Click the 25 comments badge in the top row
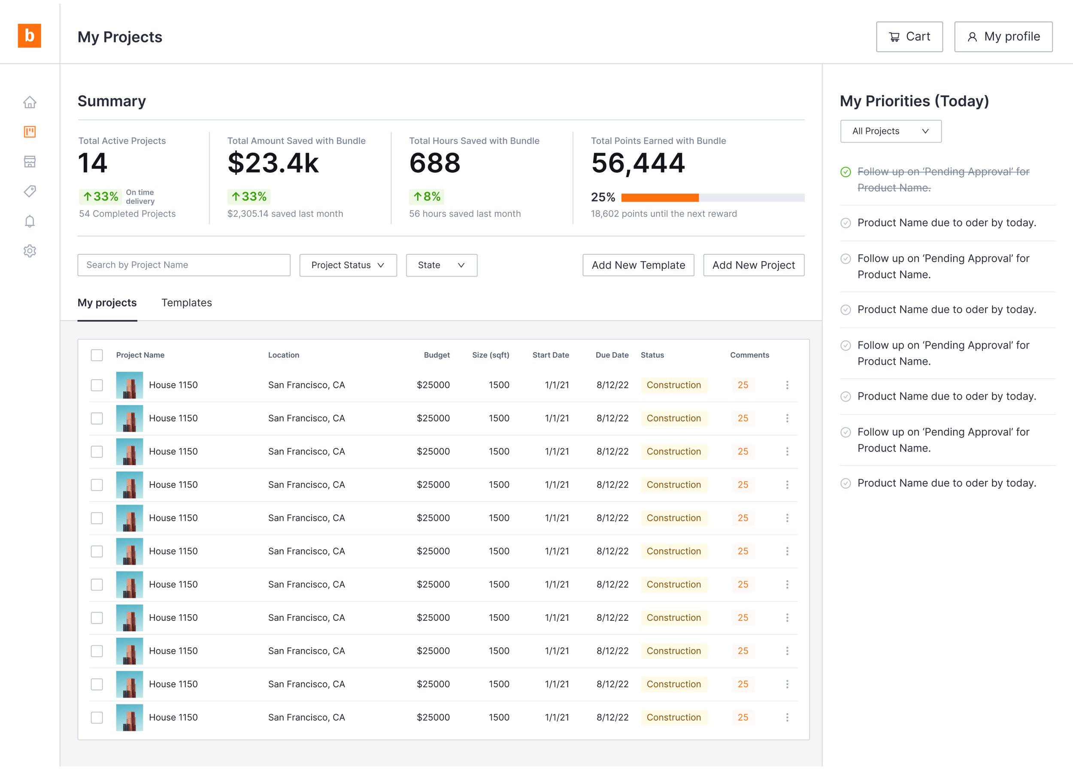The image size is (1073, 770). [x=743, y=385]
